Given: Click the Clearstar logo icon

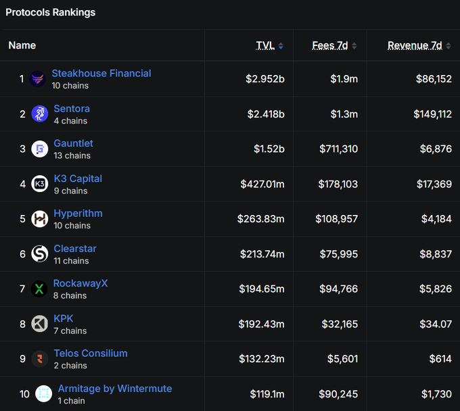Looking at the screenshot, I should click(40, 254).
